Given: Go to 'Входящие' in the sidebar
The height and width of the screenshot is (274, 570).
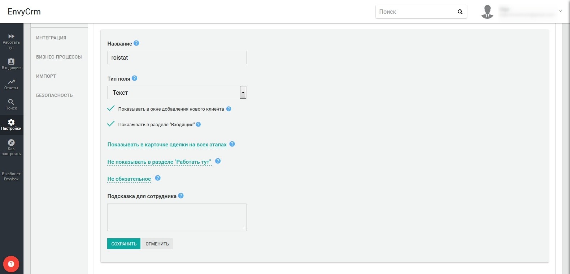Looking at the screenshot, I should [x=11, y=62].
